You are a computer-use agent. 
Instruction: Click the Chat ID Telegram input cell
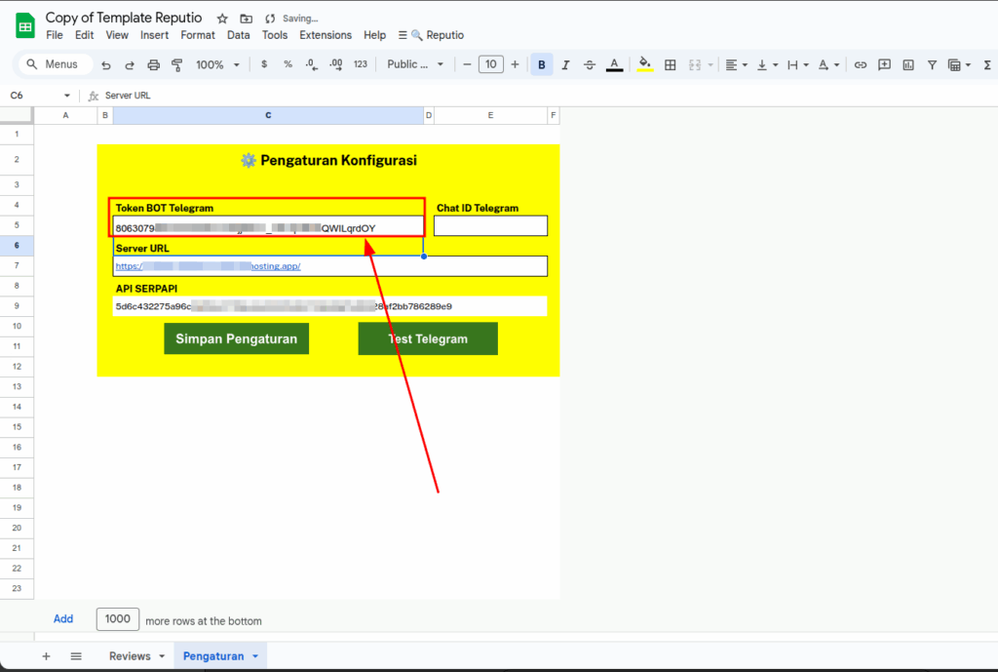tap(490, 226)
